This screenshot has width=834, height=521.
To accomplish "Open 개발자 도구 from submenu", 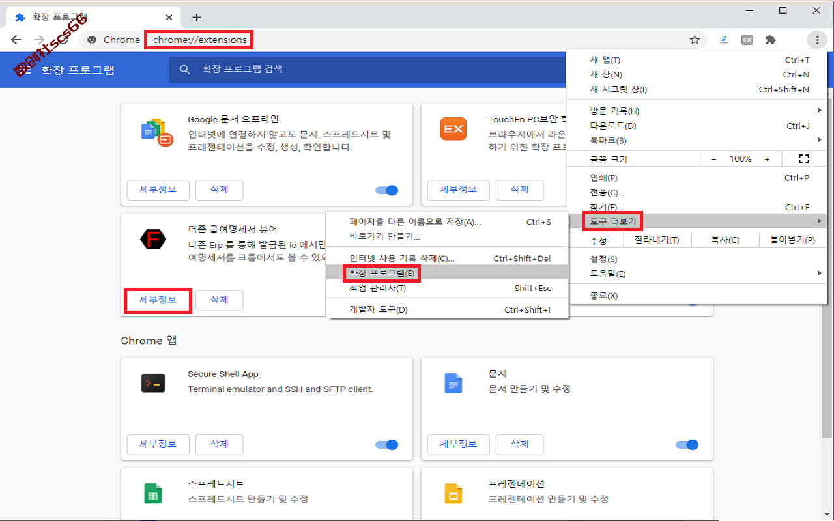I will click(447, 309).
